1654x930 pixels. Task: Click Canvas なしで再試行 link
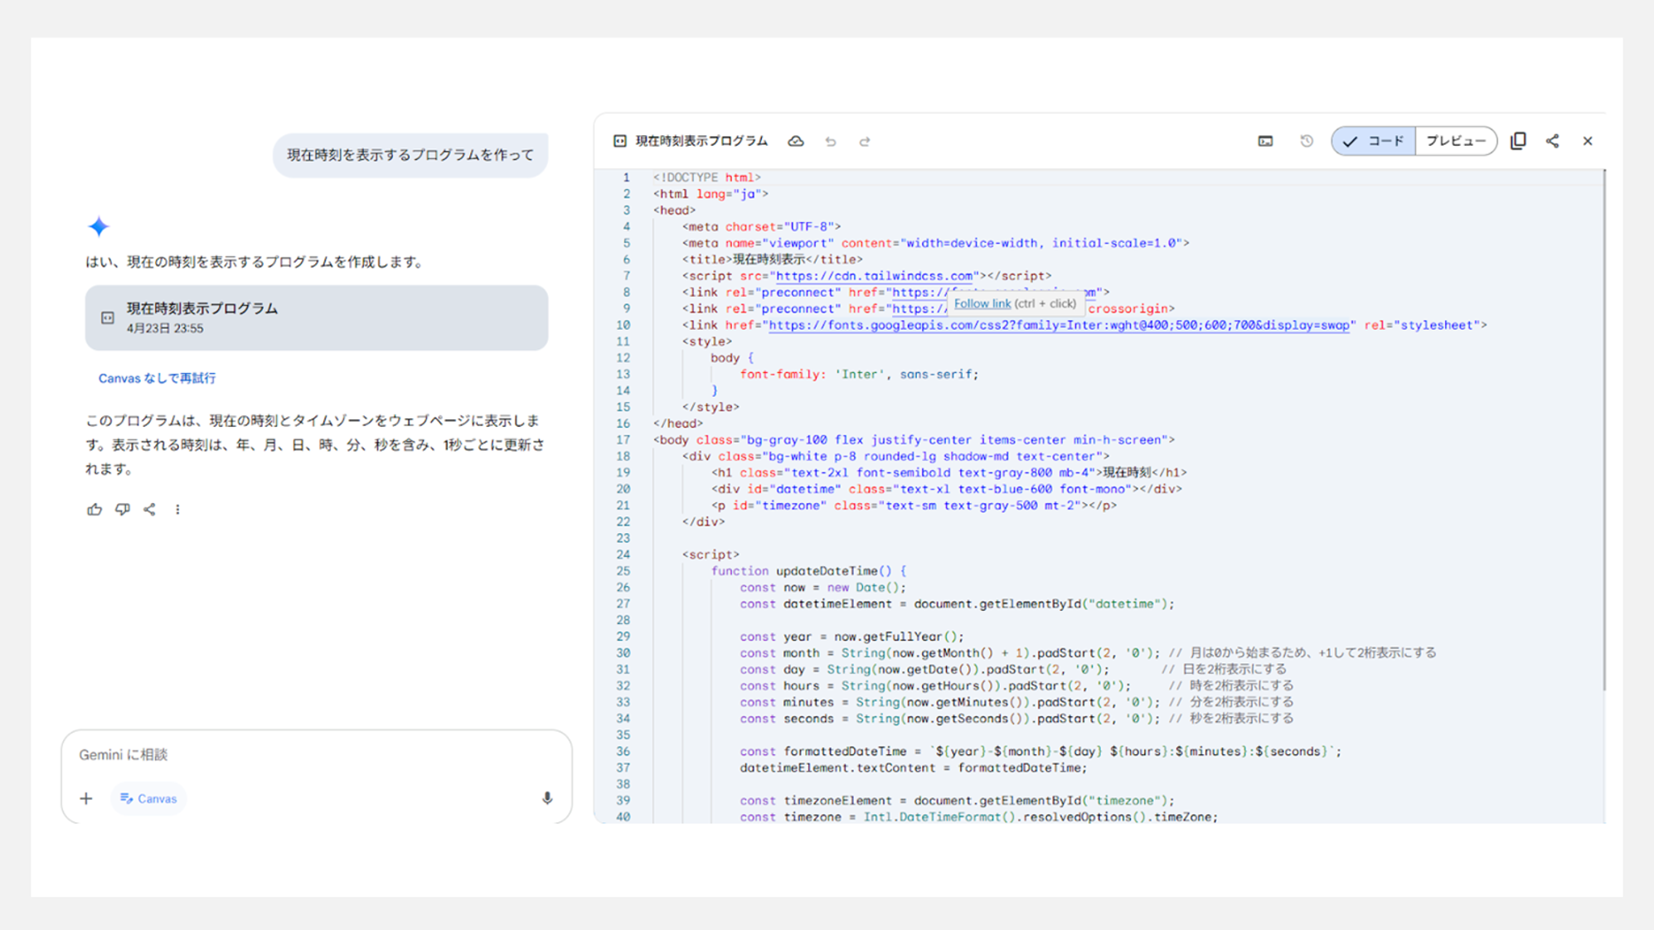coord(157,378)
